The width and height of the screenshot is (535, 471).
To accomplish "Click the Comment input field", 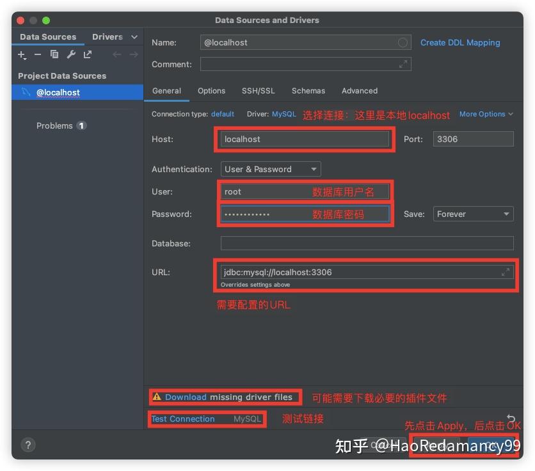I will coord(306,64).
